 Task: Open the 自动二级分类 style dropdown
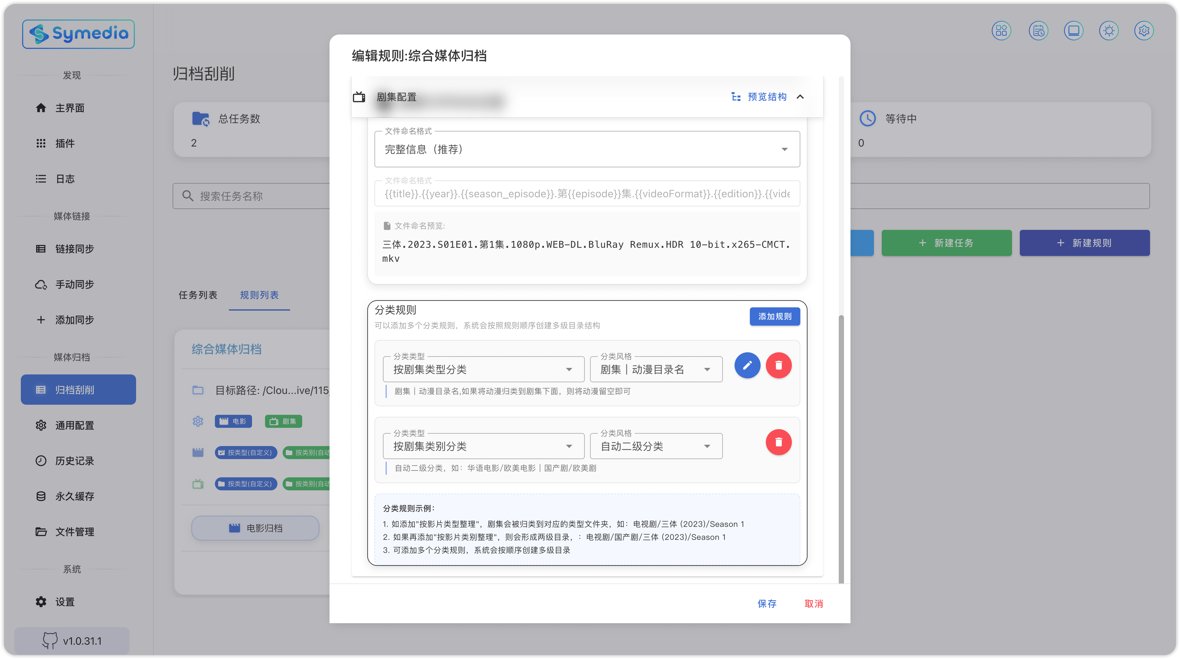[656, 446]
